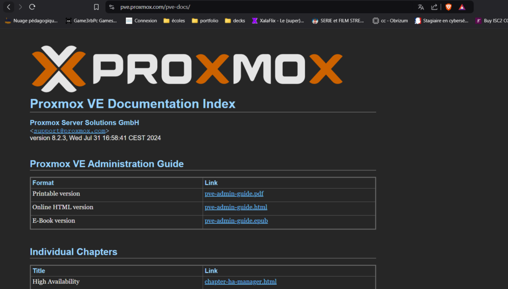Screen dimensions: 508x289
Task: Download the pve-admin-guide.epub link
Action: (236, 221)
